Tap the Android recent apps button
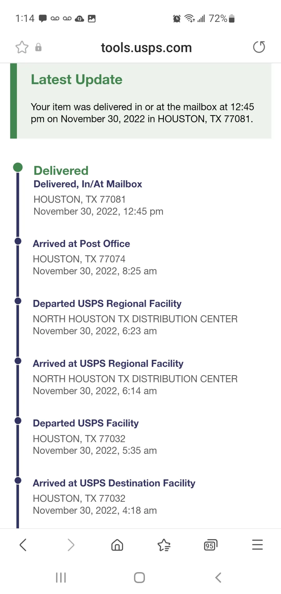Screen dimensions: 281x594 (x=61, y=577)
